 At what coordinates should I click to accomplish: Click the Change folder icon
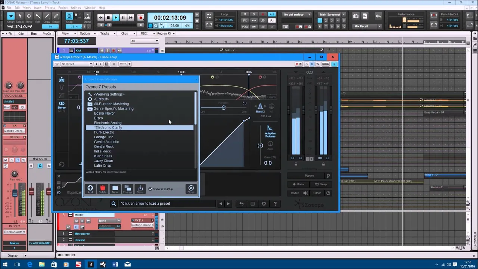tap(127, 189)
